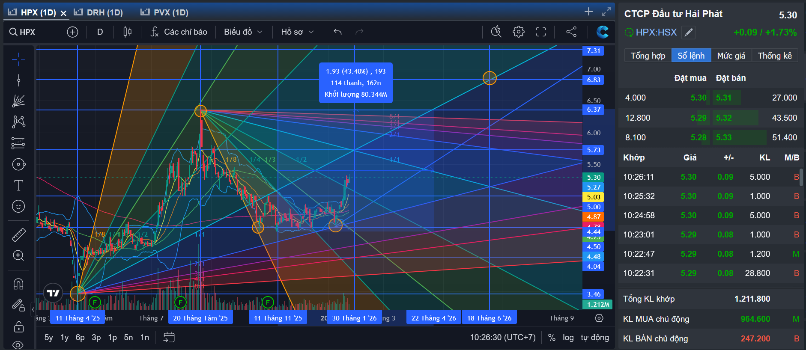
Task: Click the pencil edit icon beside HPX:HSX
Action: pos(689,33)
